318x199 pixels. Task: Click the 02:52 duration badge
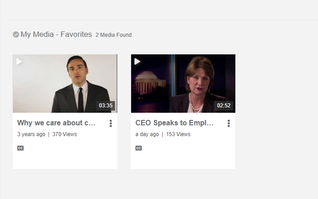[224, 106]
